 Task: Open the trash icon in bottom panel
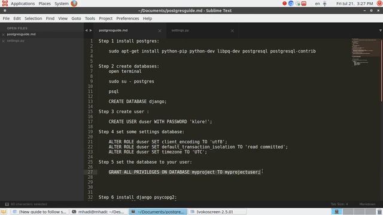click(379, 212)
